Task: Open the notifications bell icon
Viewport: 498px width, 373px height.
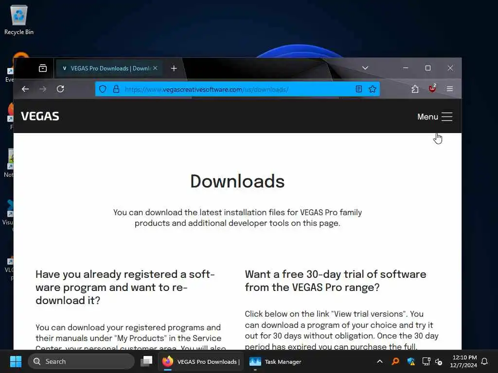Action: point(485,361)
